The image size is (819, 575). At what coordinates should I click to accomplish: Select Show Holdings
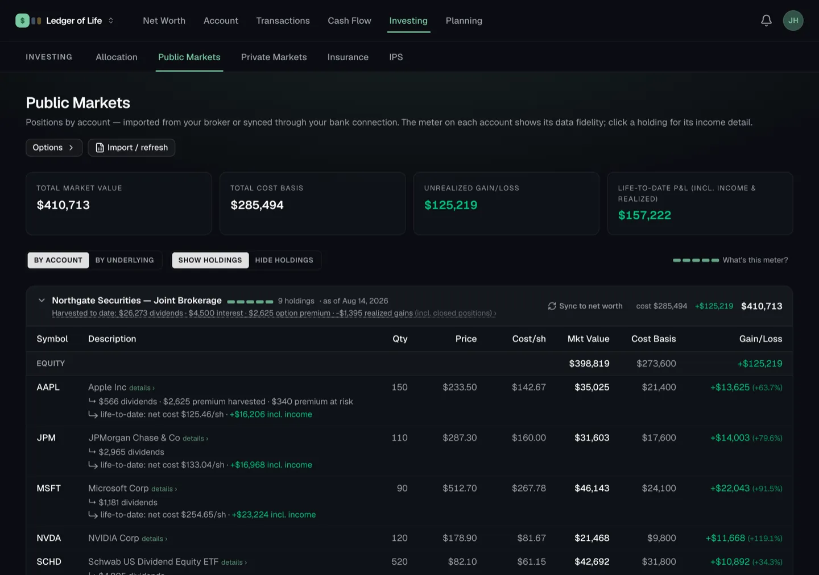(210, 260)
